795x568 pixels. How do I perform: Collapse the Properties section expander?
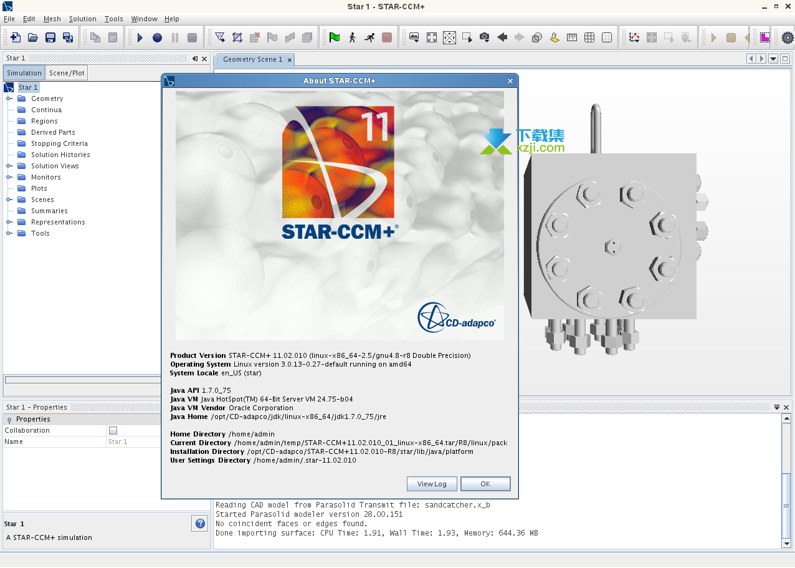(9, 420)
